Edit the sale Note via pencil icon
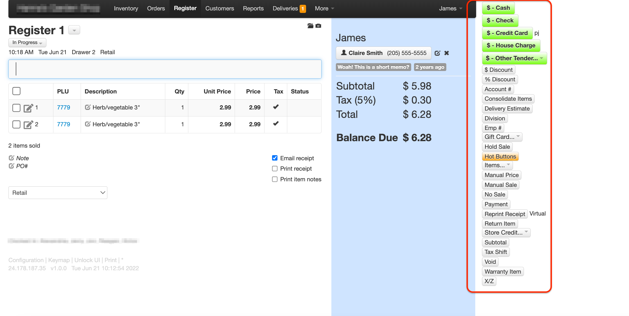Image resolution: width=629 pixels, height=316 pixels. coord(12,158)
